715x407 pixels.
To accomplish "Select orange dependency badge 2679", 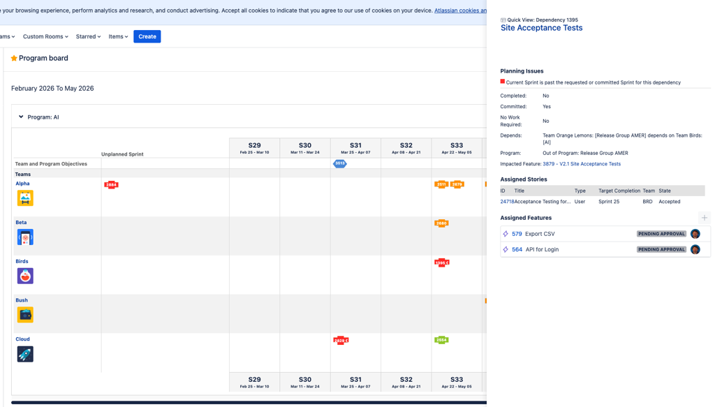I will click(x=457, y=184).
